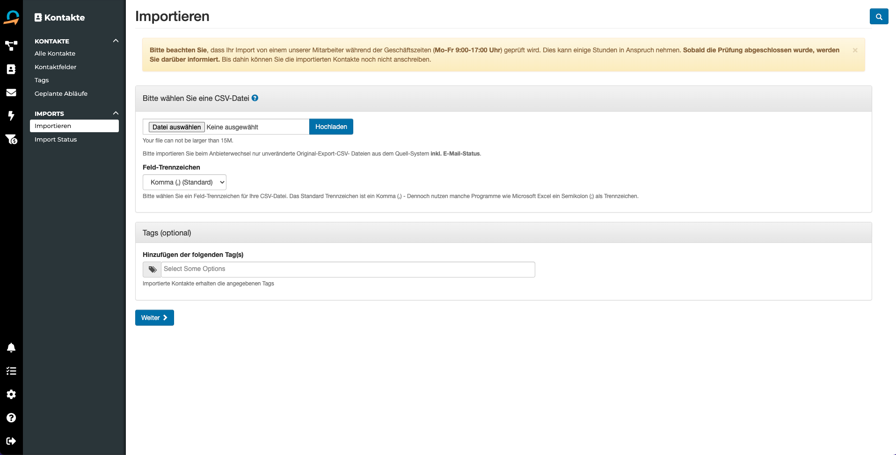Click the logout icon at the bottom
Image resolution: width=896 pixels, height=455 pixels.
(x=11, y=441)
